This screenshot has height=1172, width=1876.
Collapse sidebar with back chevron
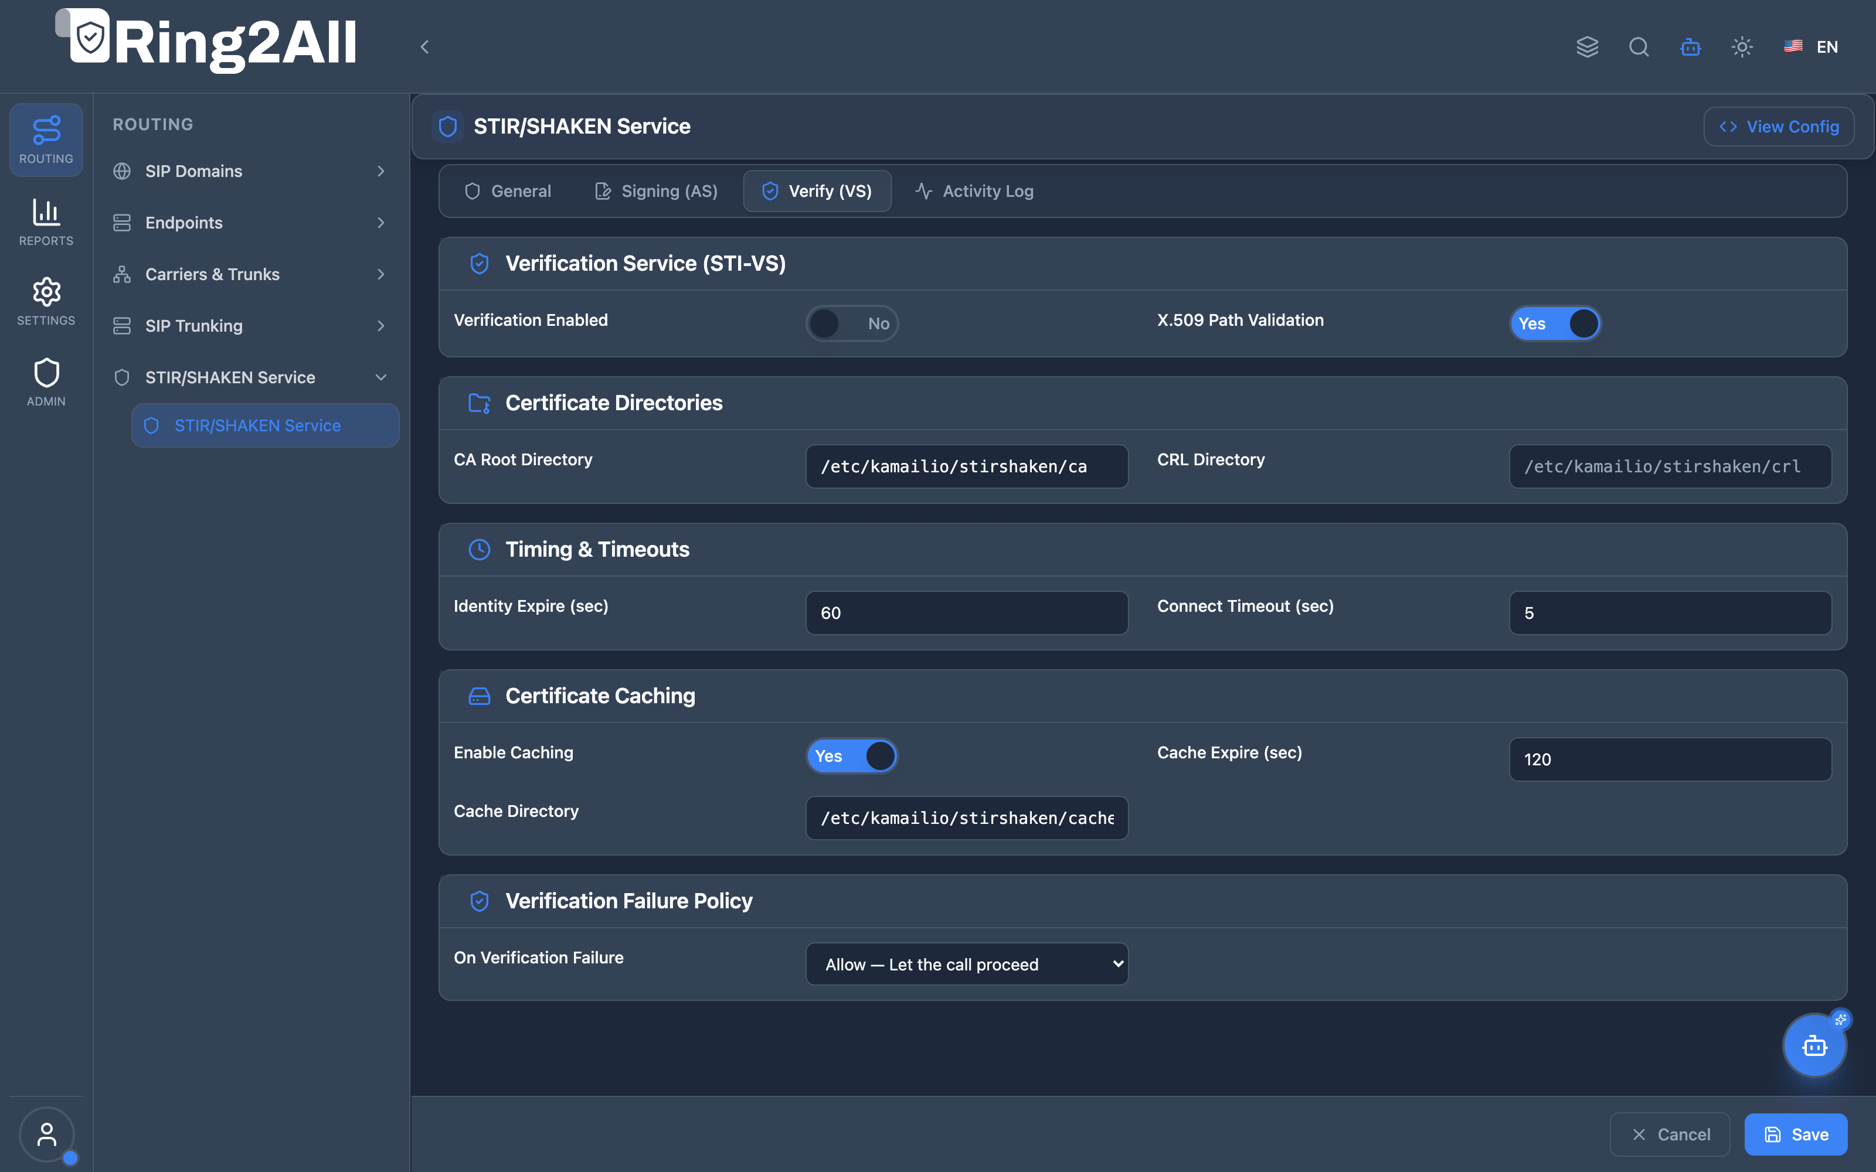[424, 46]
